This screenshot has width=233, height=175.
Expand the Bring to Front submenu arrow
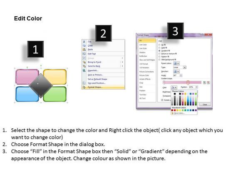click(122, 62)
